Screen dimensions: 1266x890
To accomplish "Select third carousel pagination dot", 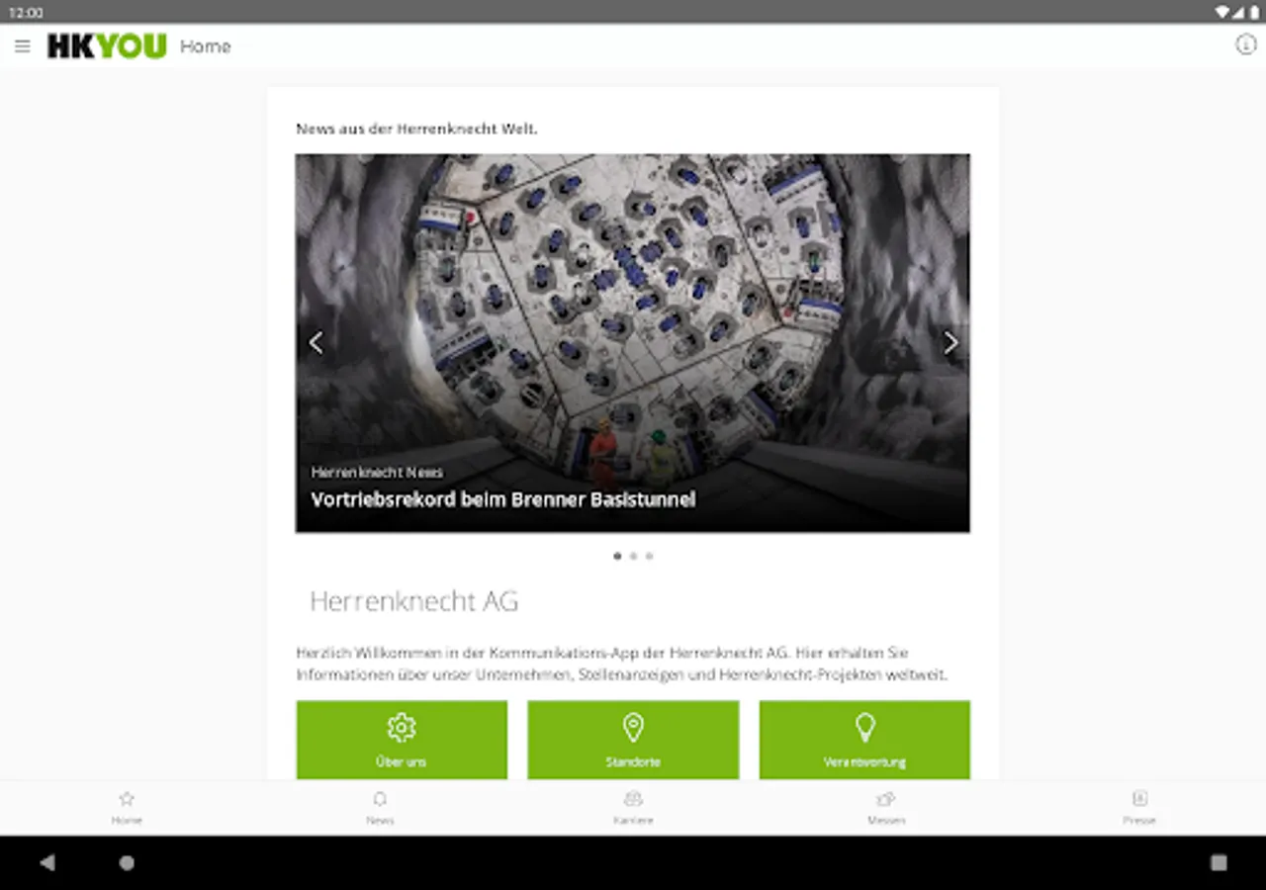I will [x=649, y=556].
